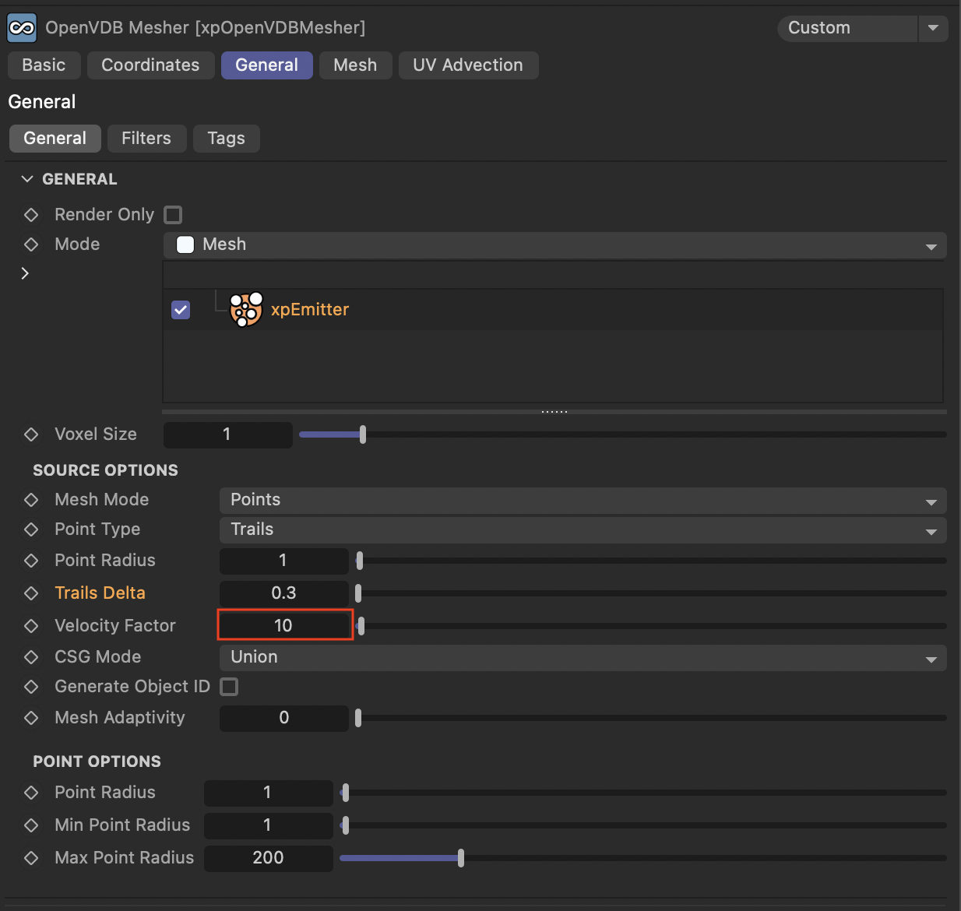Open the Mode dropdown showing Mesh
This screenshot has width=961, height=911.
point(554,244)
